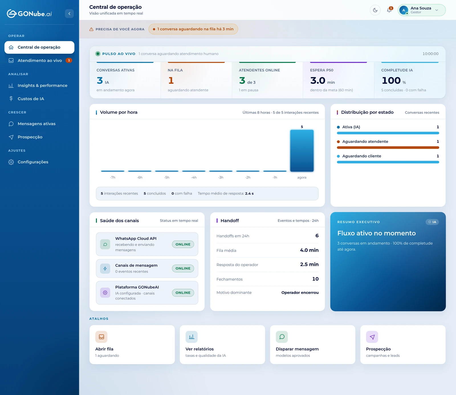Open the Ana Souza user menu
This screenshot has width=456, height=395.
pyautogui.click(x=422, y=10)
